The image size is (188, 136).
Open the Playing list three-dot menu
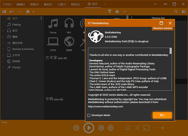132,18
